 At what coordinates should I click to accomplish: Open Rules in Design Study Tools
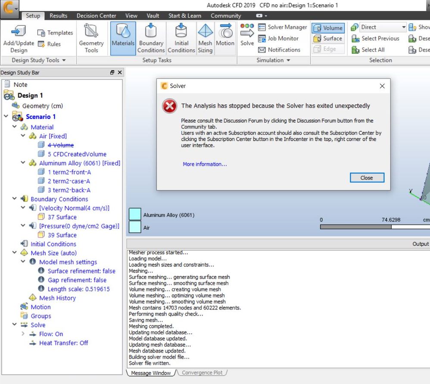[x=49, y=44]
